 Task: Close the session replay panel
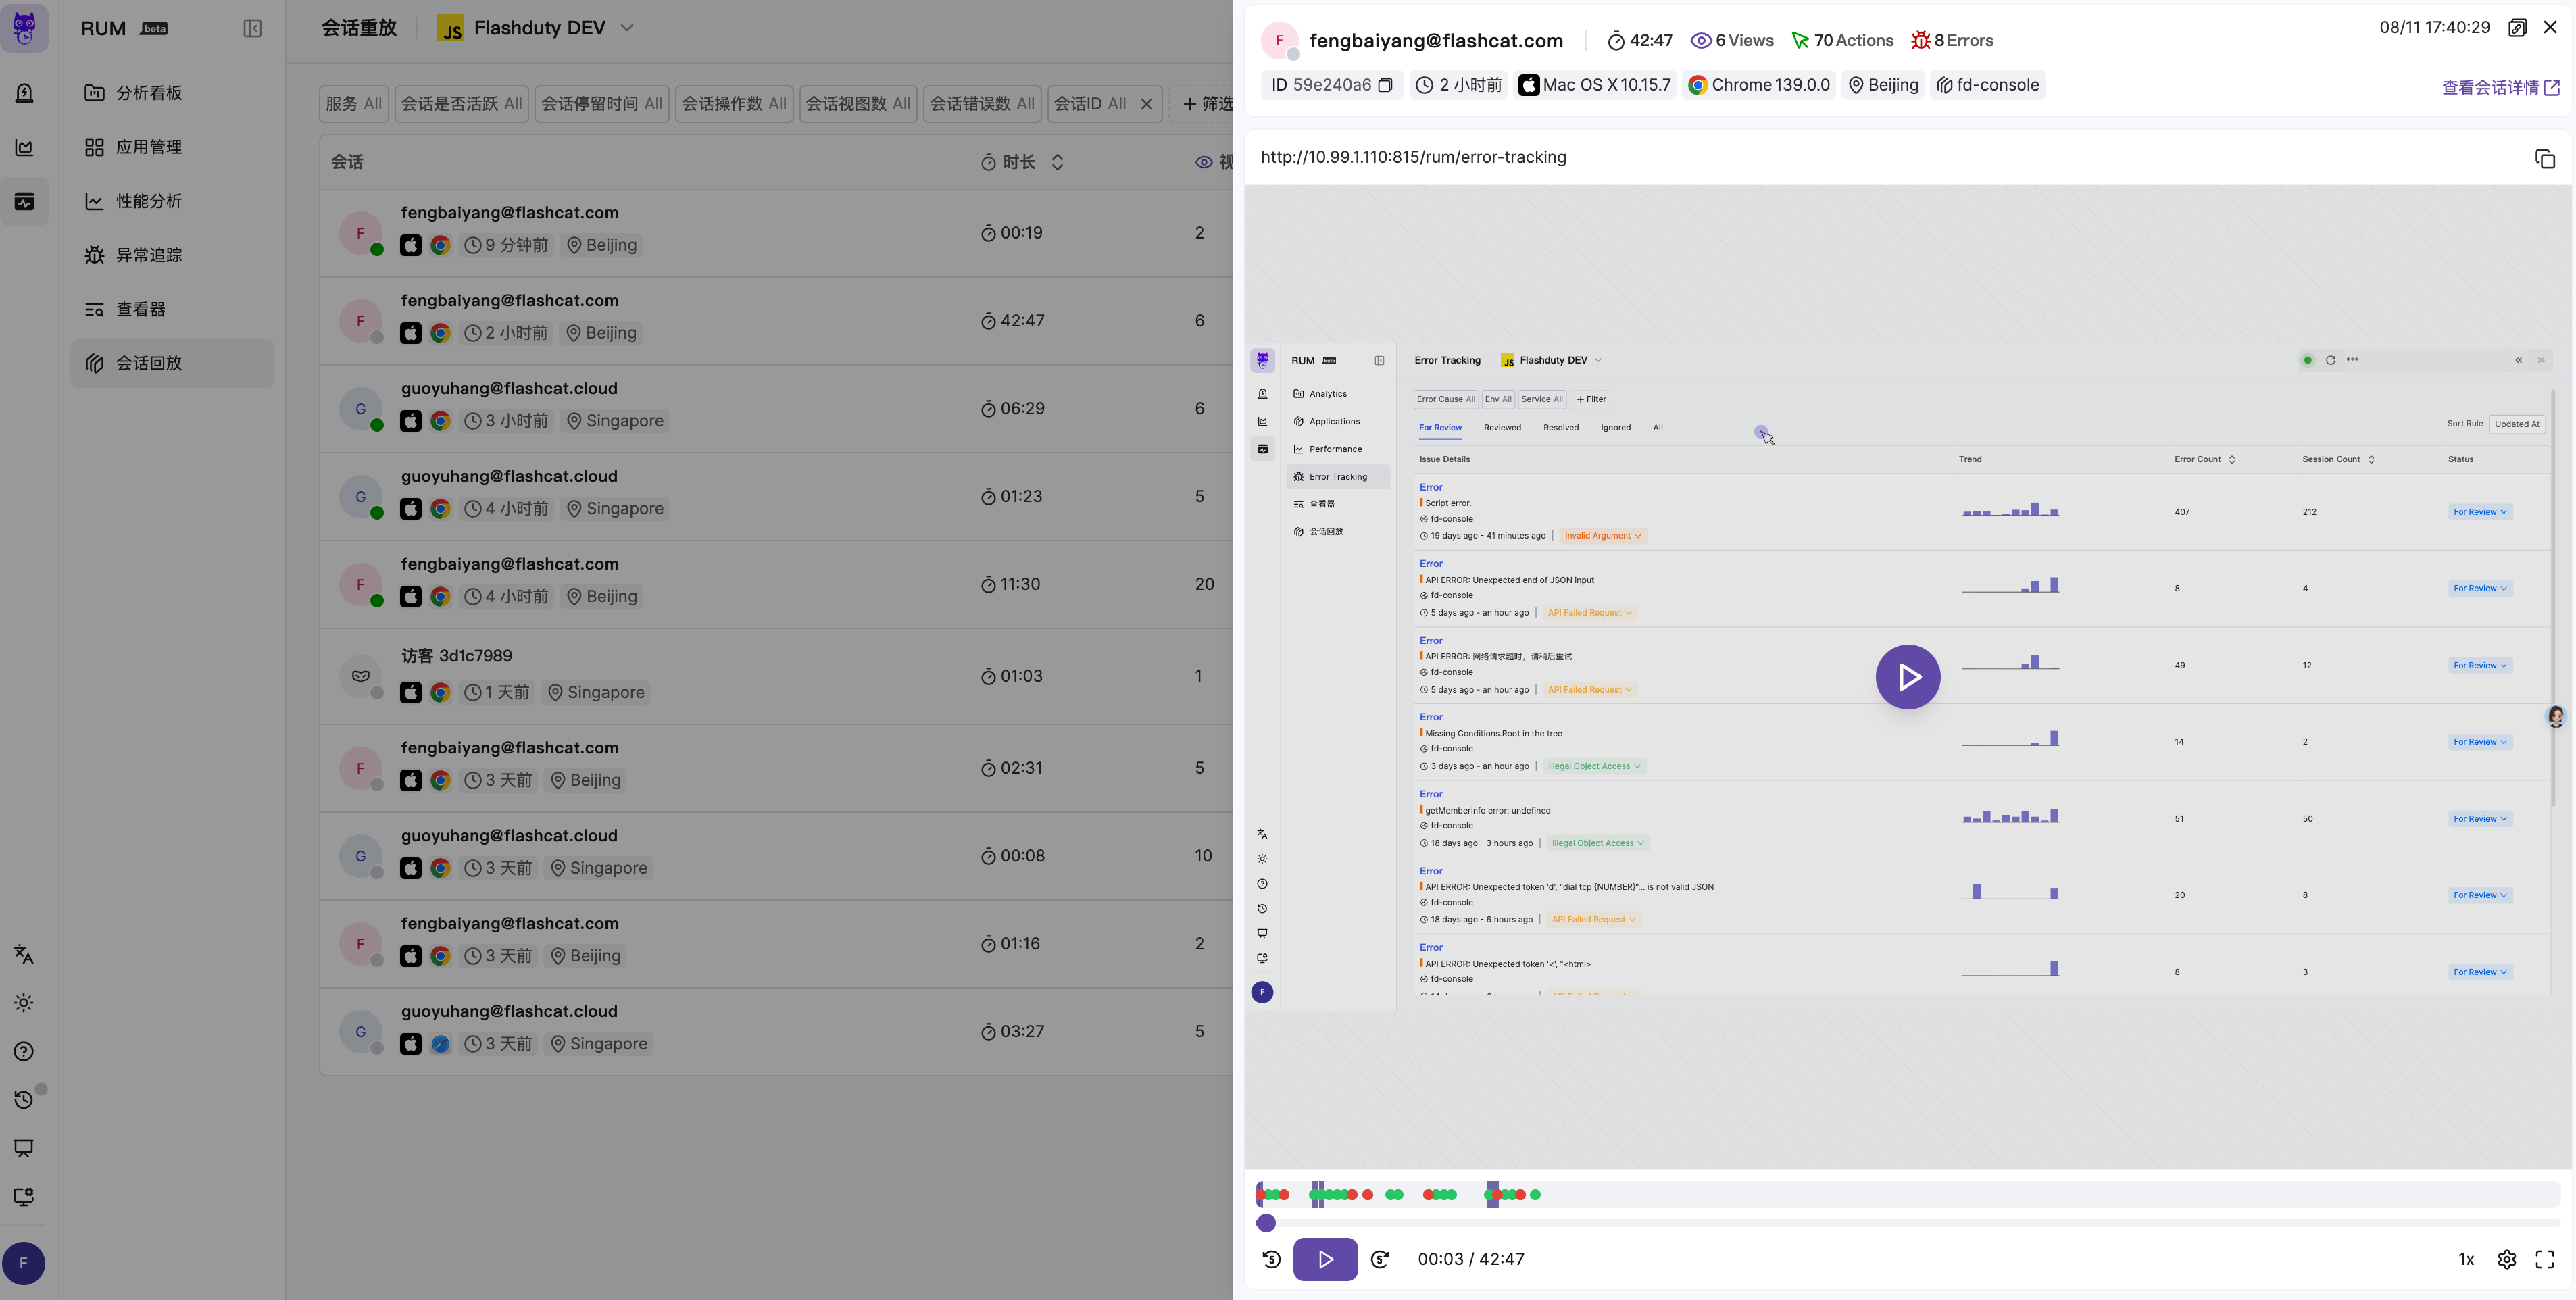[x=2551, y=28]
